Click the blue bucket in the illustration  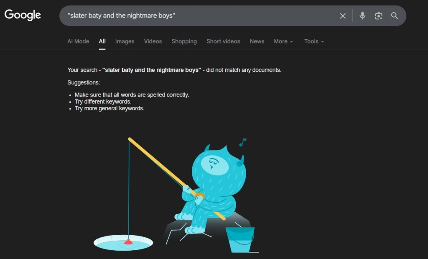tap(240, 240)
